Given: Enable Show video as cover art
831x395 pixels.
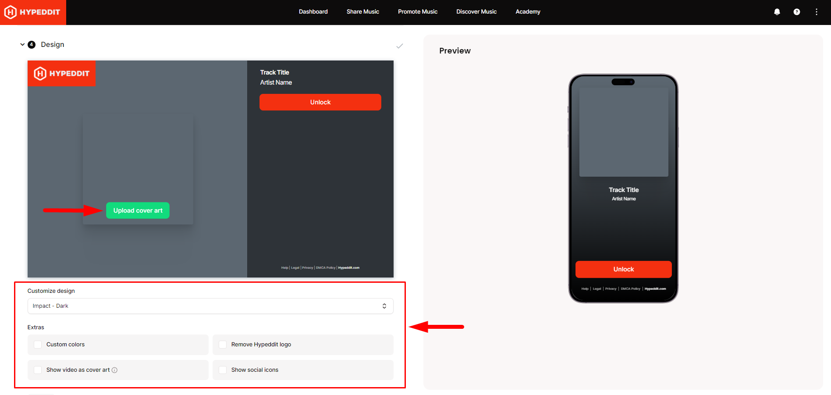Looking at the screenshot, I should (38, 370).
